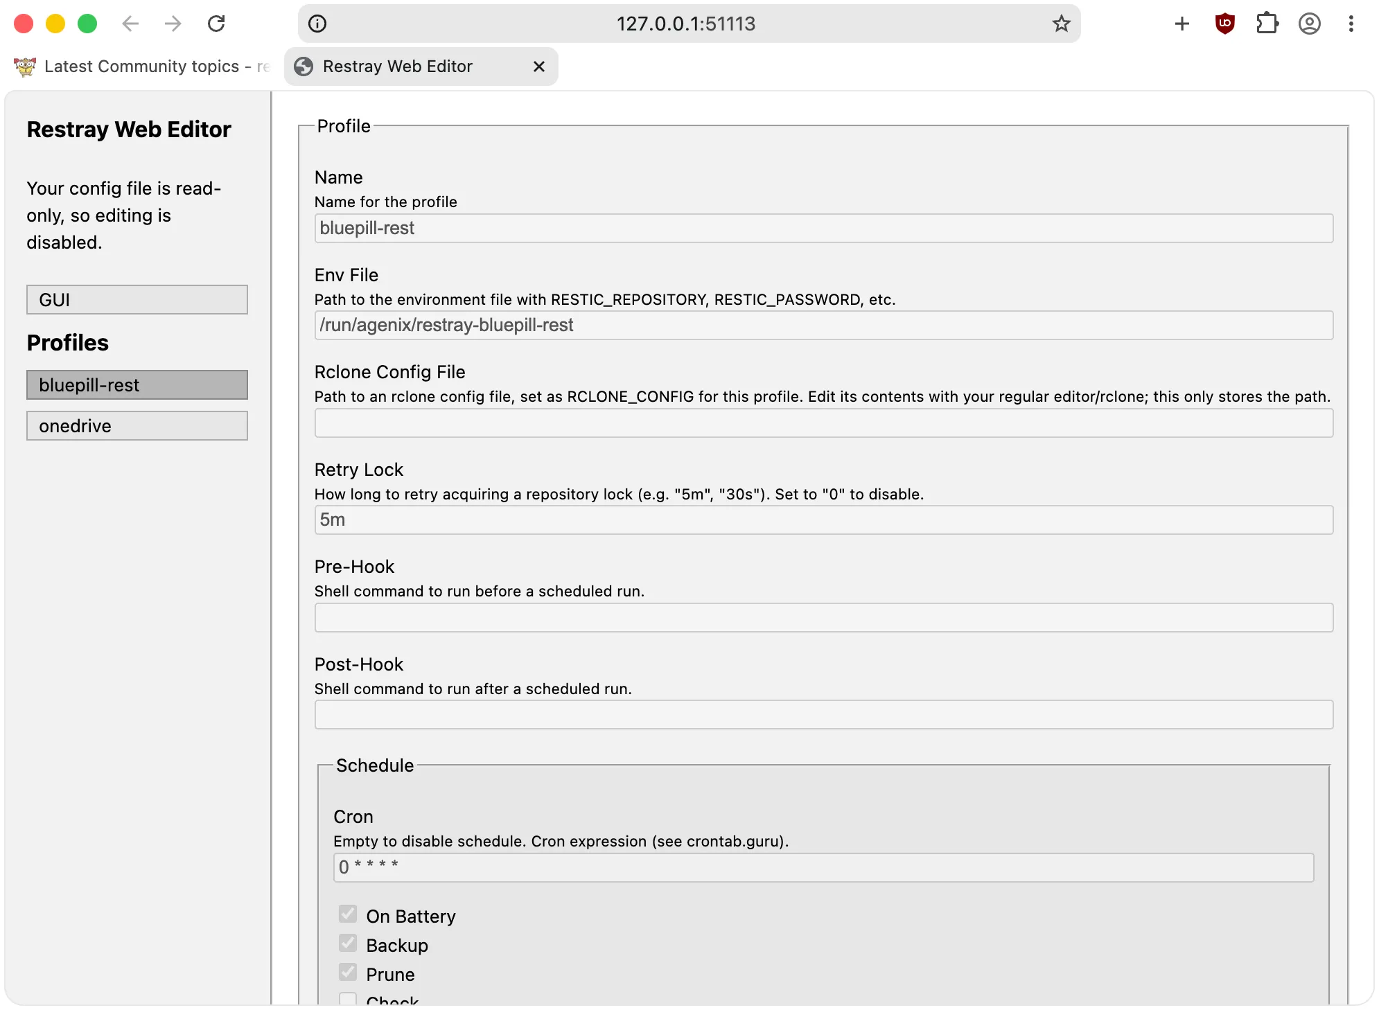Click the Rclone Config File field
This screenshot has width=1379, height=1010.
pyautogui.click(x=824, y=423)
